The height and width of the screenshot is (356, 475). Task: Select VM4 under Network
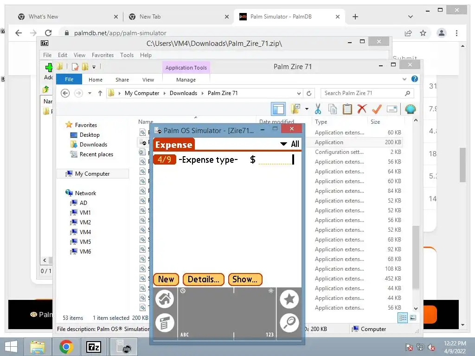(85, 232)
